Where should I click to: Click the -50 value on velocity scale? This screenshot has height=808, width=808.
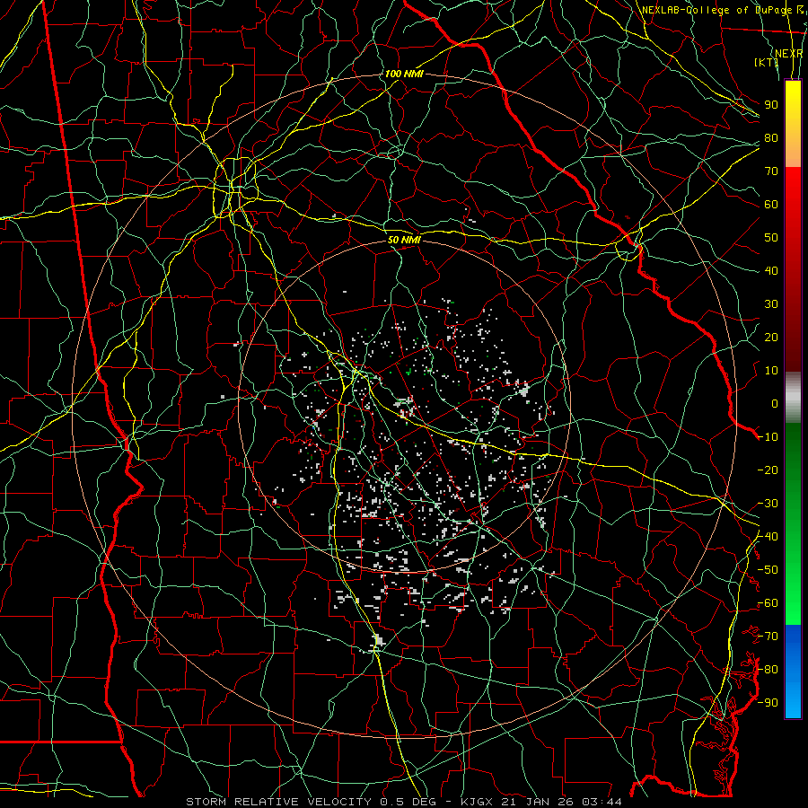pyautogui.click(x=768, y=570)
